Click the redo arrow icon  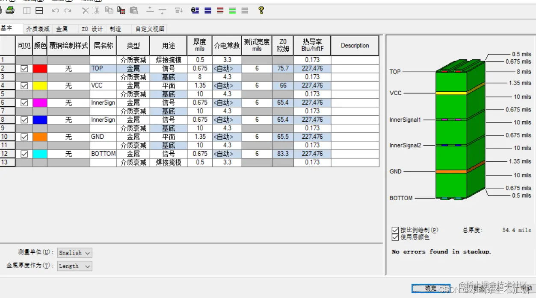(x=68, y=11)
